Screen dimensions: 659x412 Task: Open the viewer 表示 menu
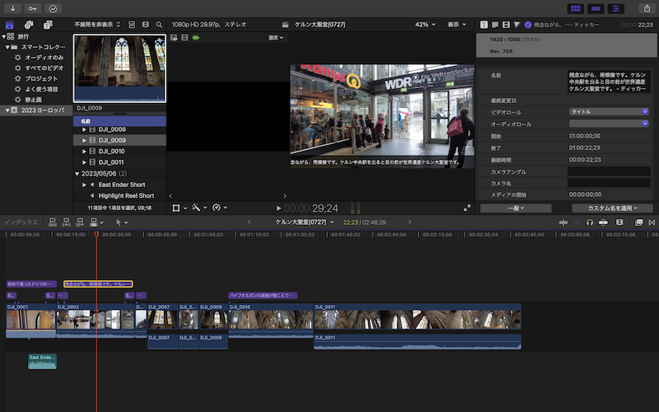click(x=457, y=25)
